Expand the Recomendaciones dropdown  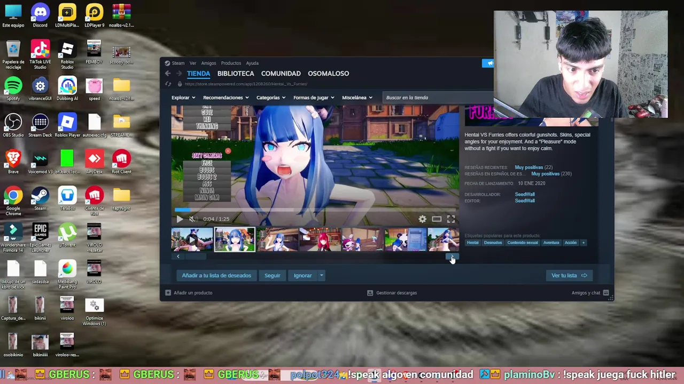coord(226,98)
